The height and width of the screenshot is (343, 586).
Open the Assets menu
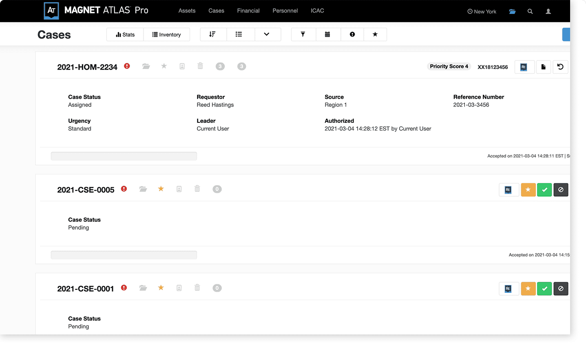(187, 11)
